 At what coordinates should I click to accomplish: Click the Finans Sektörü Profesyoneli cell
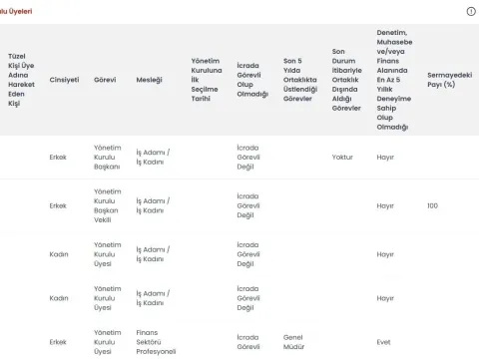[x=156, y=342]
